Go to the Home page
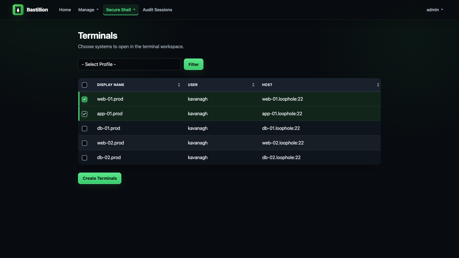459x258 pixels. [x=65, y=10]
